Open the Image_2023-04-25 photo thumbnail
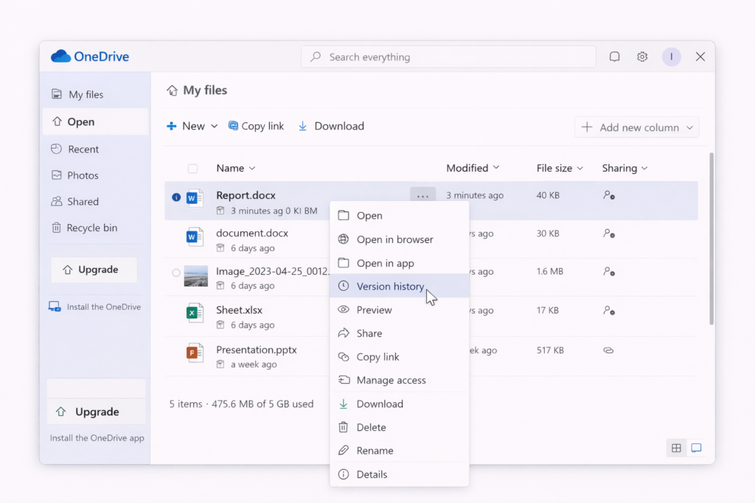The height and width of the screenshot is (503, 755). (x=196, y=276)
